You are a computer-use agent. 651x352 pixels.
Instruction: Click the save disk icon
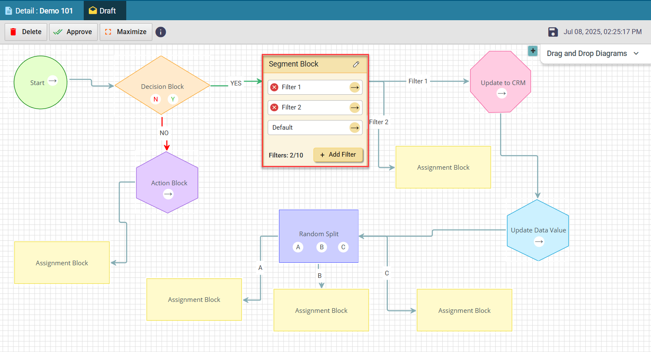[553, 32]
